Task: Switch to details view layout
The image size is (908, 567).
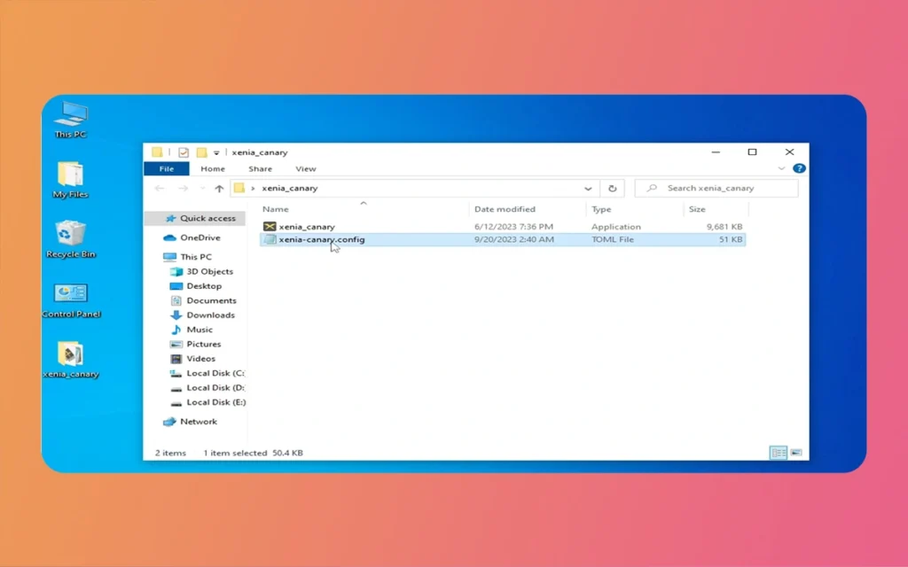Action: pyautogui.click(x=778, y=453)
